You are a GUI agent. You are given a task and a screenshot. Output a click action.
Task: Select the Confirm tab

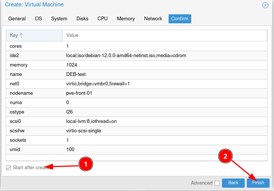click(x=180, y=19)
